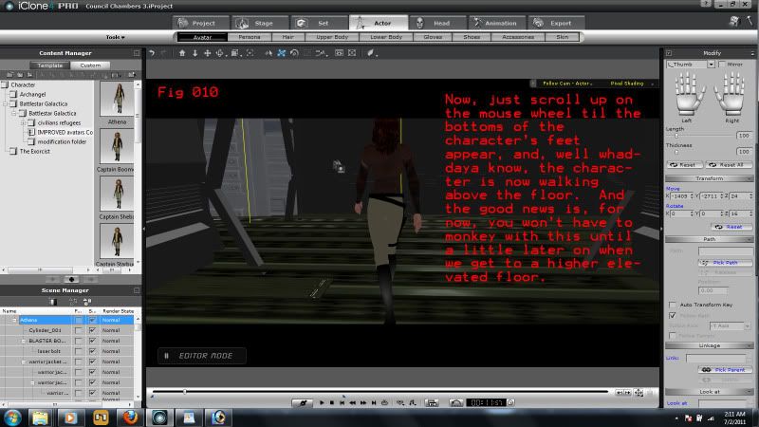The height and width of the screenshot is (427, 759).
Task: Select the Hair sub-tab
Action: pos(288,37)
